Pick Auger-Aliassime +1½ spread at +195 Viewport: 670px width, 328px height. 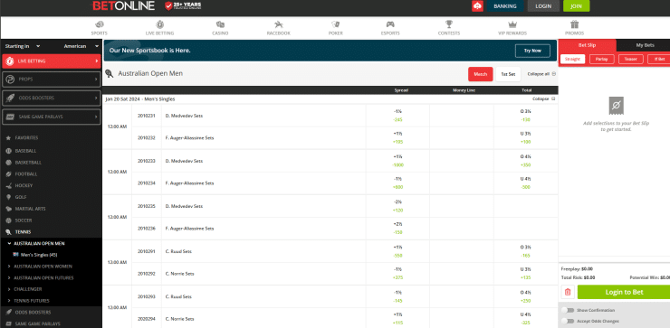click(397, 137)
